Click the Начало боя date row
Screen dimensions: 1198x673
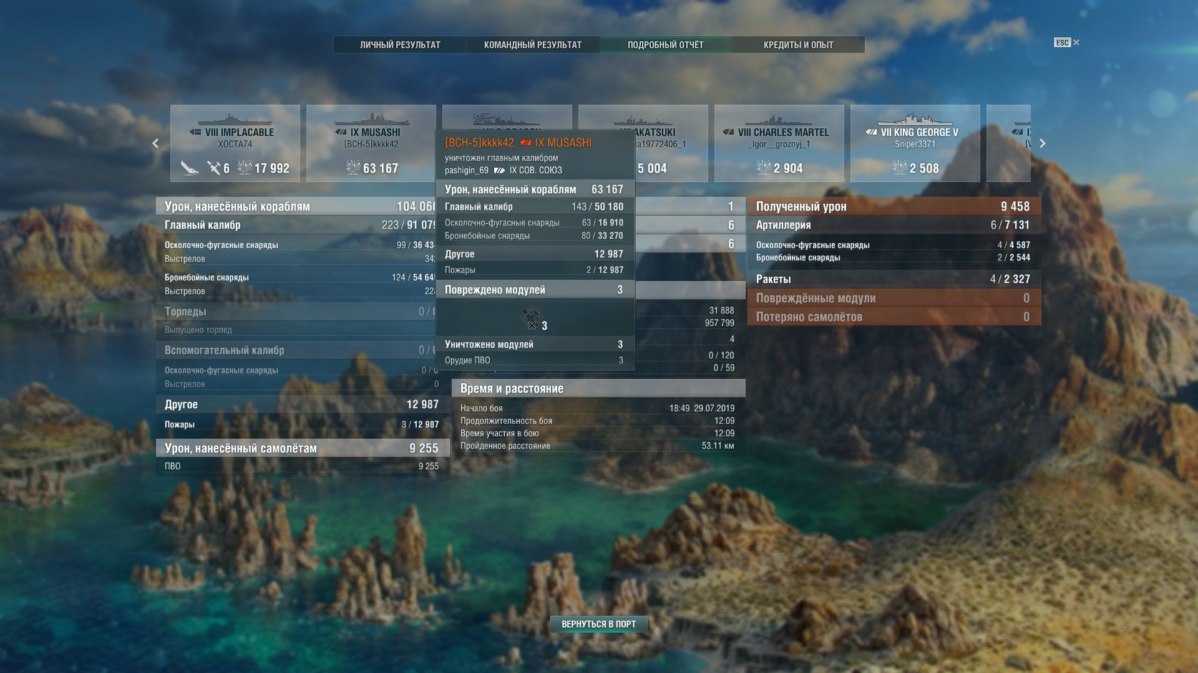click(x=598, y=408)
